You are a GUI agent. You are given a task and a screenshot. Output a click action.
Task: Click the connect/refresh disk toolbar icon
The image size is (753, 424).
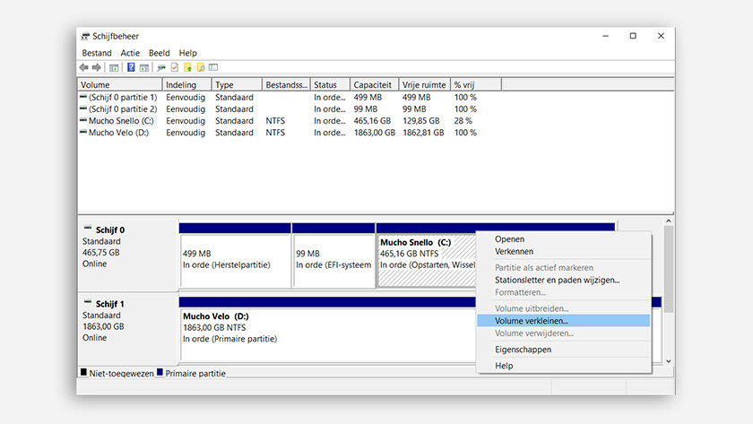161,68
